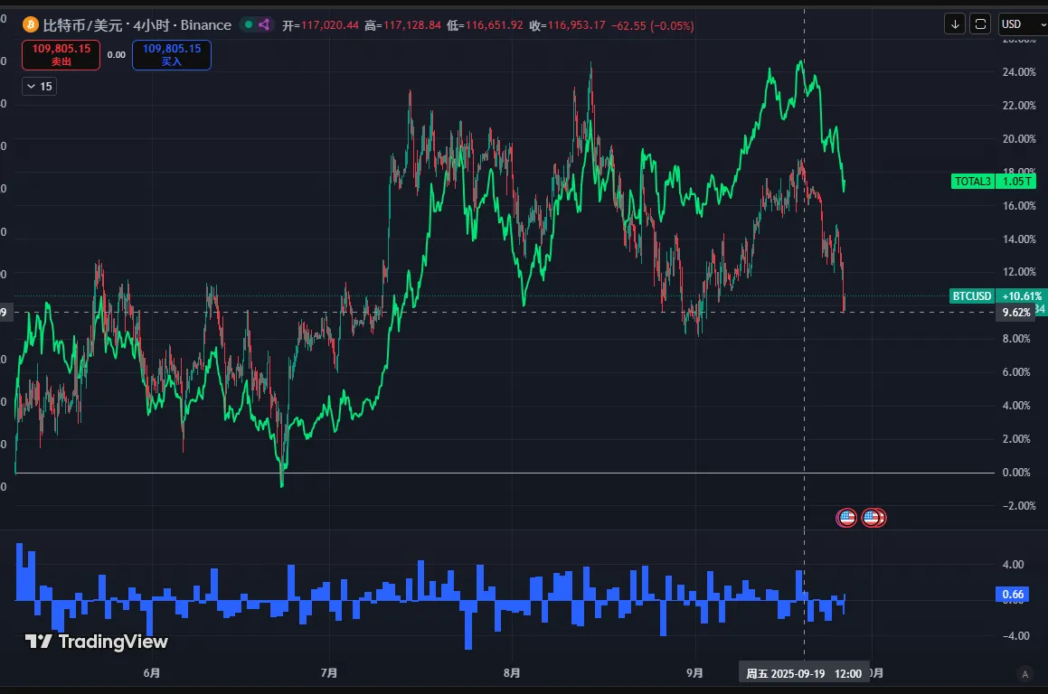Viewport: 1048px width, 694px height.
Task: Click the fullscreen frame icon near USD
Action: (x=980, y=24)
